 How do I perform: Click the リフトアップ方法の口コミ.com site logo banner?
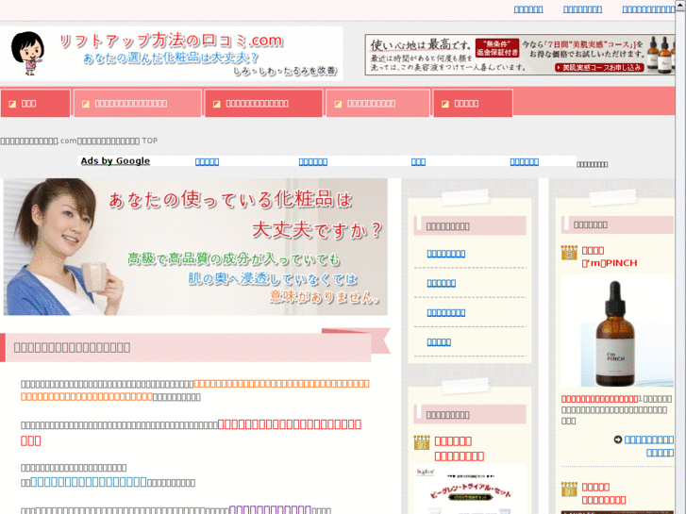coord(171,54)
